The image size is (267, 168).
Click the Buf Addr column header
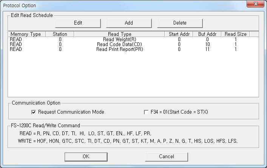click(x=207, y=34)
